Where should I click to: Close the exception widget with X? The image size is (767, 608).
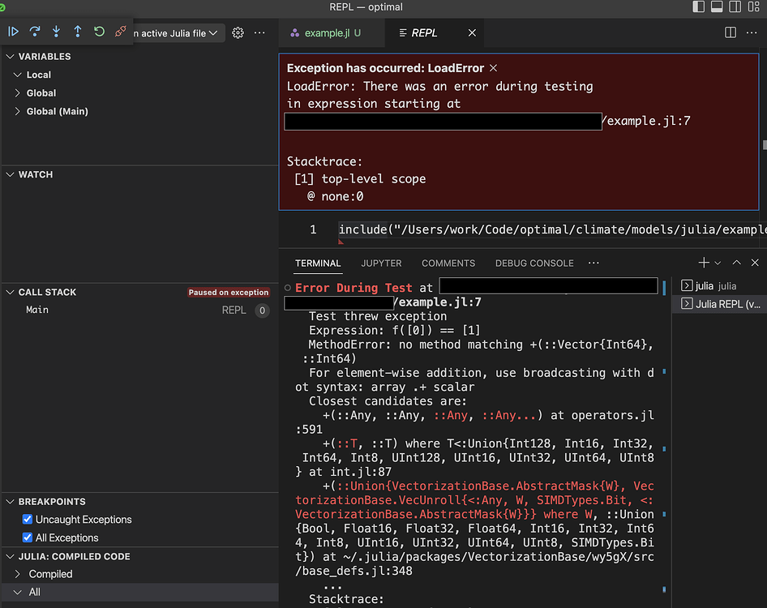(493, 68)
